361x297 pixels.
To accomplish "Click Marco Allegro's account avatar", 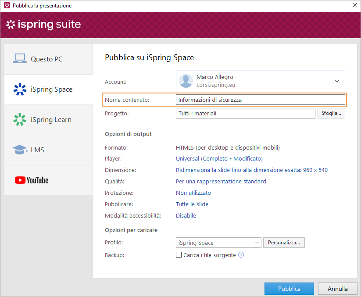I will 186,81.
